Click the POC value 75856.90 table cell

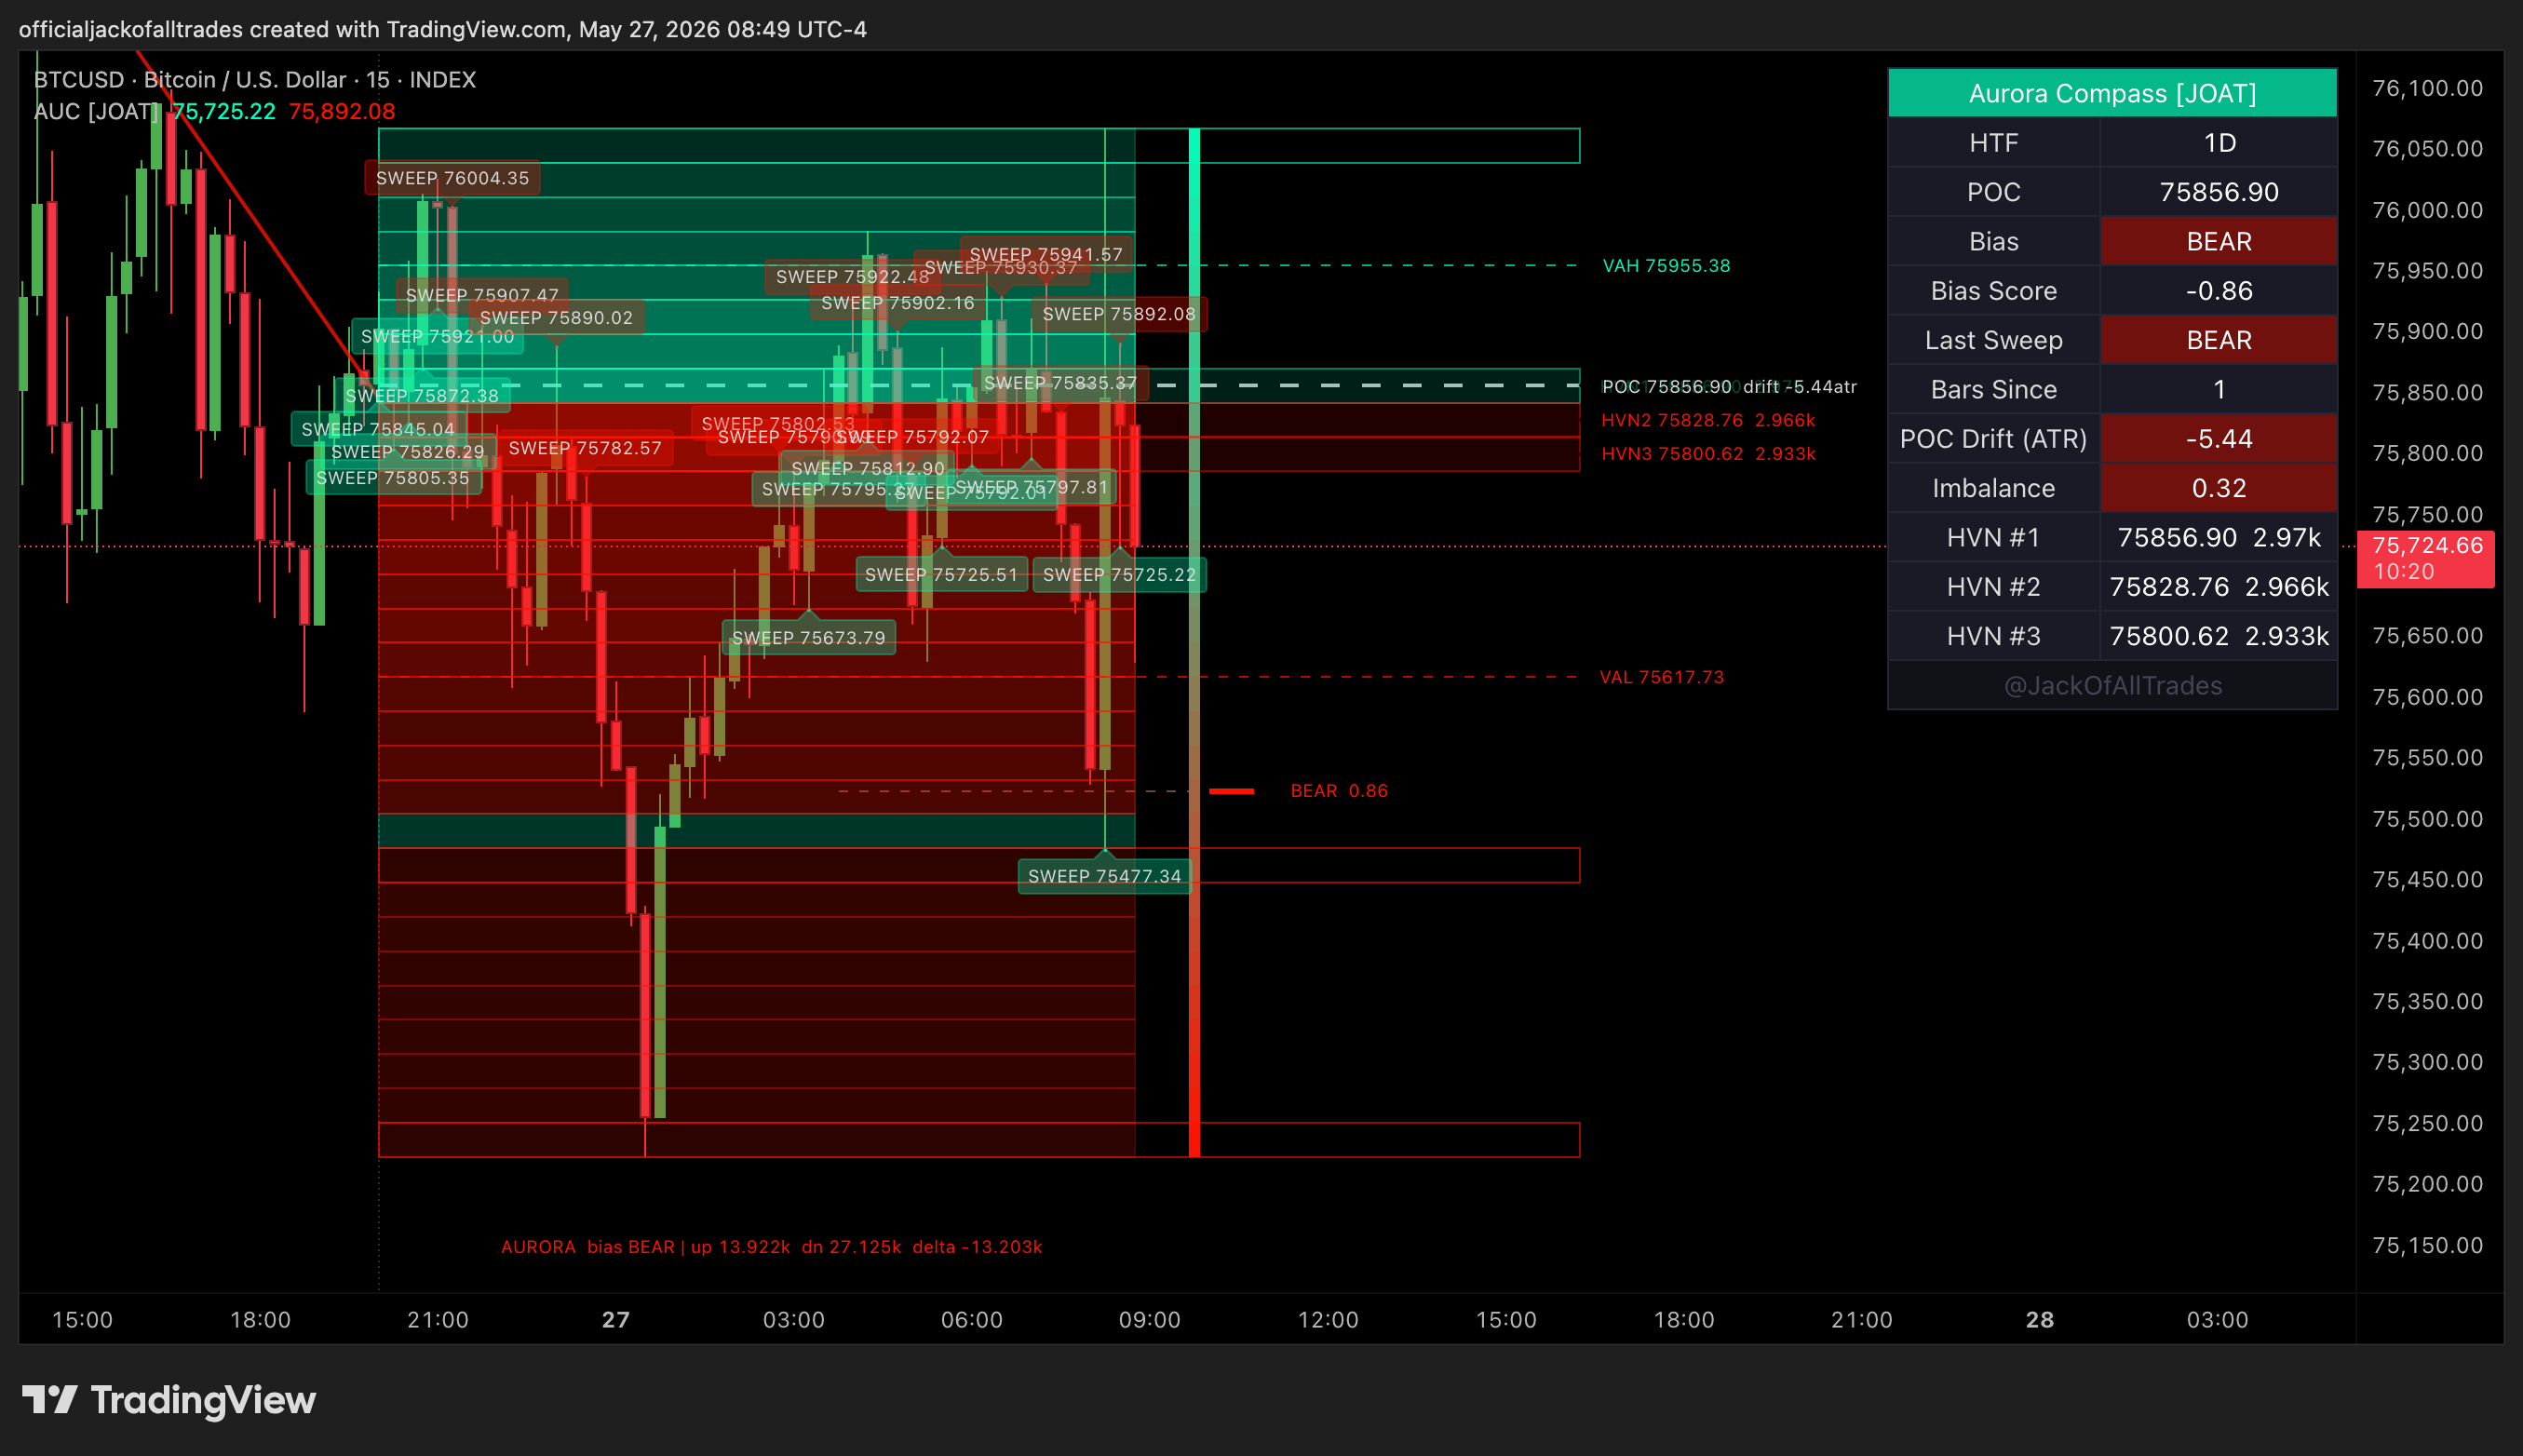2219,192
